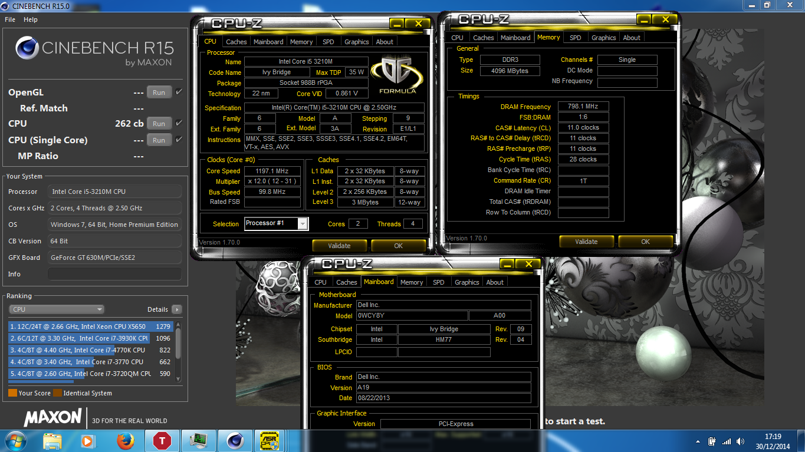Select the Core i7-3720QM ranking entry
805x452 pixels.
tap(90, 374)
